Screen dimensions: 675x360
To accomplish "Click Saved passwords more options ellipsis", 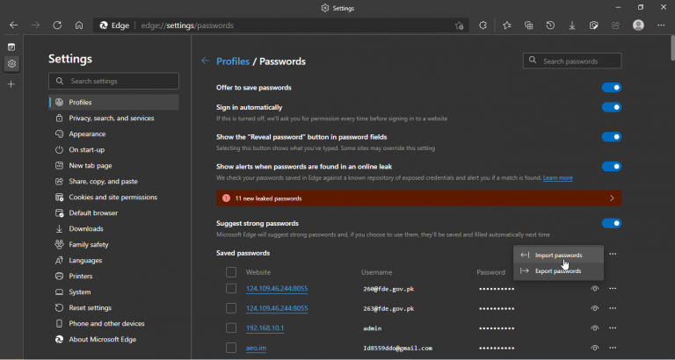I will coord(613,254).
